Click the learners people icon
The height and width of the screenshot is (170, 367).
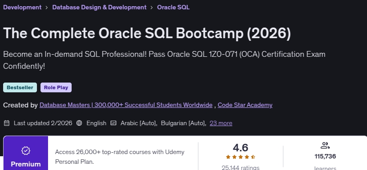click(x=325, y=146)
